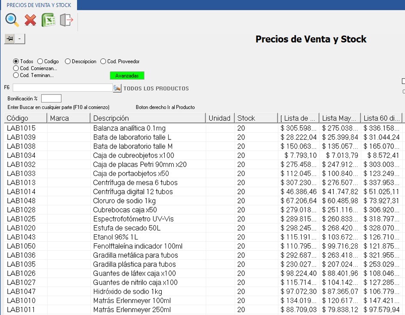Select the Todos radio button
This screenshot has height=315, width=405.
pyautogui.click(x=16, y=61)
